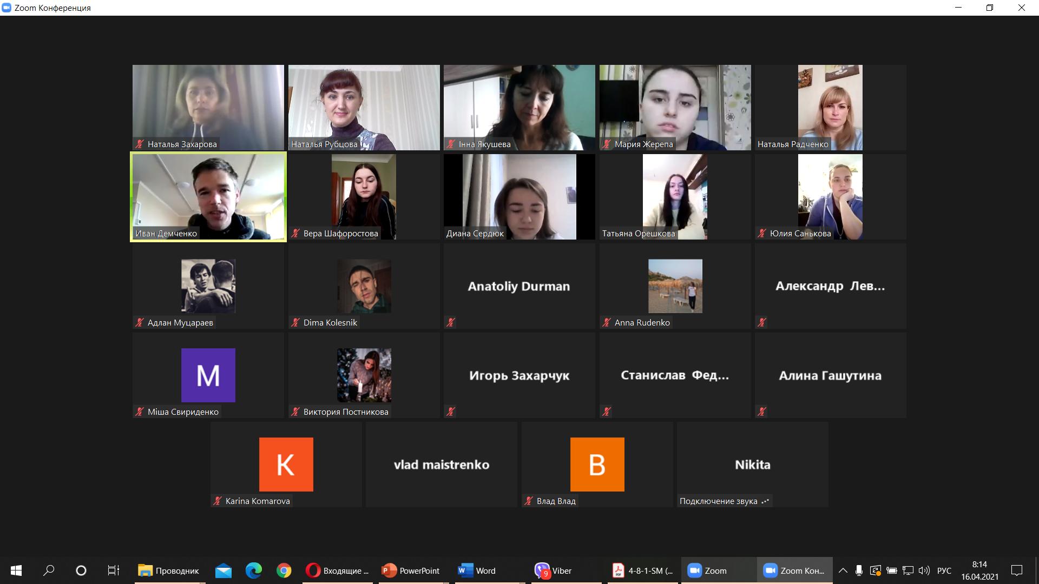Open Windows notification center button
This screenshot has height=584, width=1039.
pos(1017,570)
